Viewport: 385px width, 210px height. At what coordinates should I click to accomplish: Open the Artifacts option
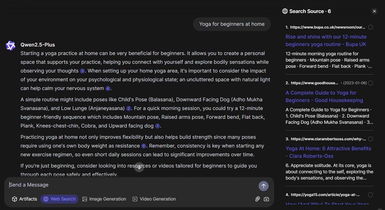pos(25,199)
